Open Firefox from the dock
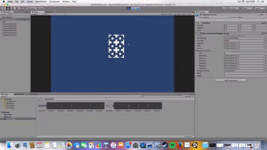 (180, 145)
